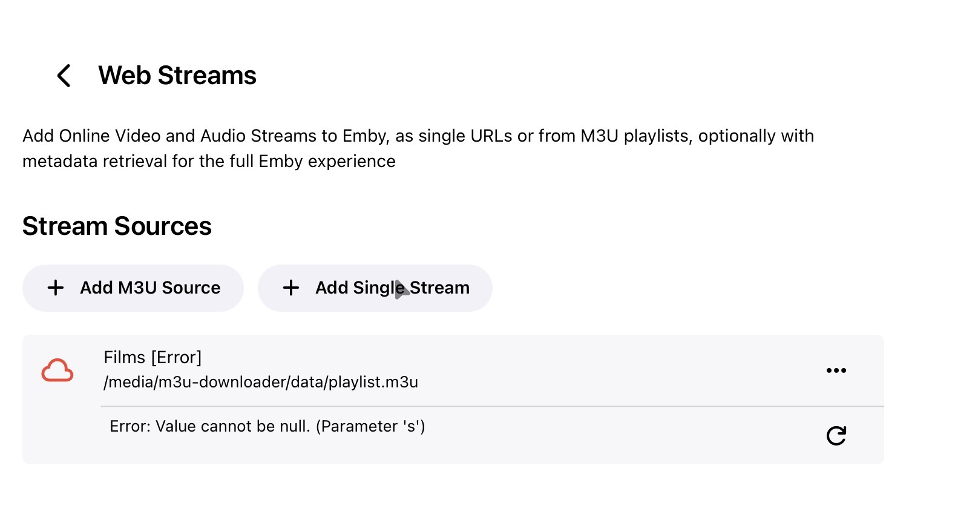
Task: Click the Web Streams page title
Action: click(x=177, y=76)
